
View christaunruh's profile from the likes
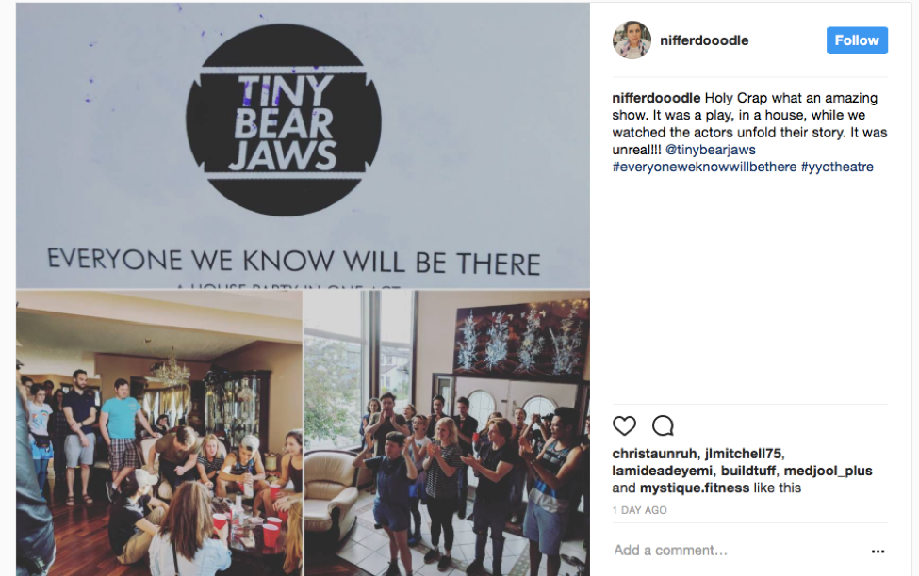pyautogui.click(x=655, y=454)
